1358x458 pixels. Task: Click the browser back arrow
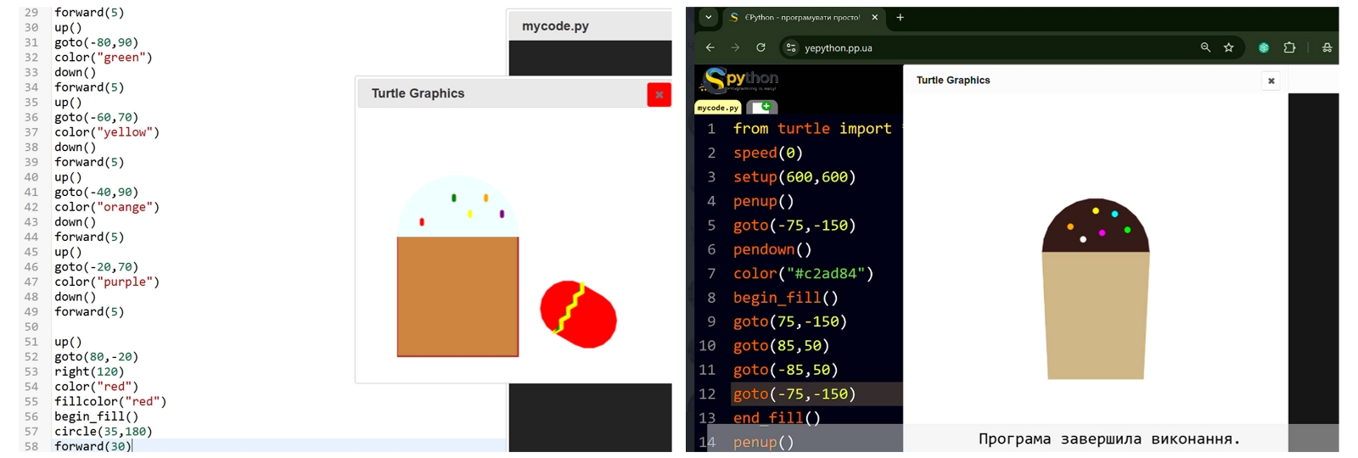[710, 47]
